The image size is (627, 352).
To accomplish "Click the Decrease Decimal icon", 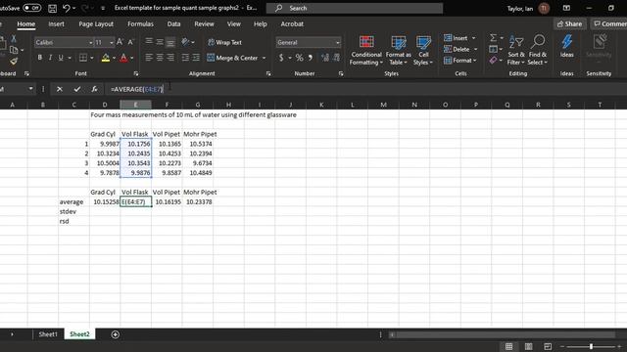I will coord(336,59).
